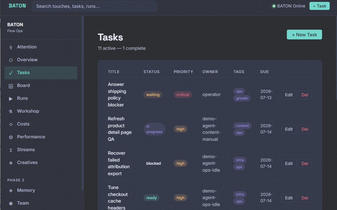Screen dimensions: 337x210
Task: Select the Tasks sidebar item
Action: (x=41, y=73)
